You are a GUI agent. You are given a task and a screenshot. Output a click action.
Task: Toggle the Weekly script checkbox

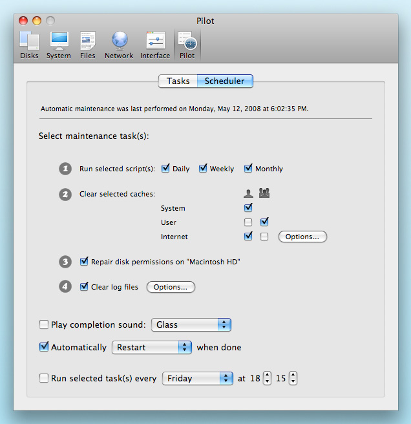203,169
